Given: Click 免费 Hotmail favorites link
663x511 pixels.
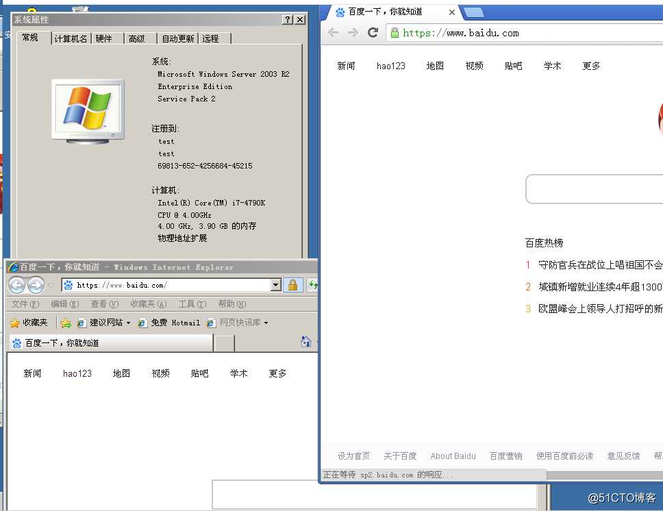Looking at the screenshot, I should (x=169, y=323).
